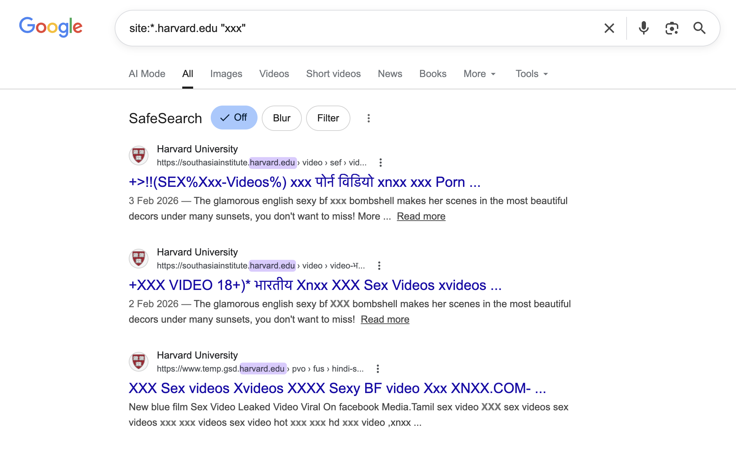This screenshot has width=736, height=449.
Task: Open three-dot menu for temp.gsd result
Action: (x=377, y=369)
